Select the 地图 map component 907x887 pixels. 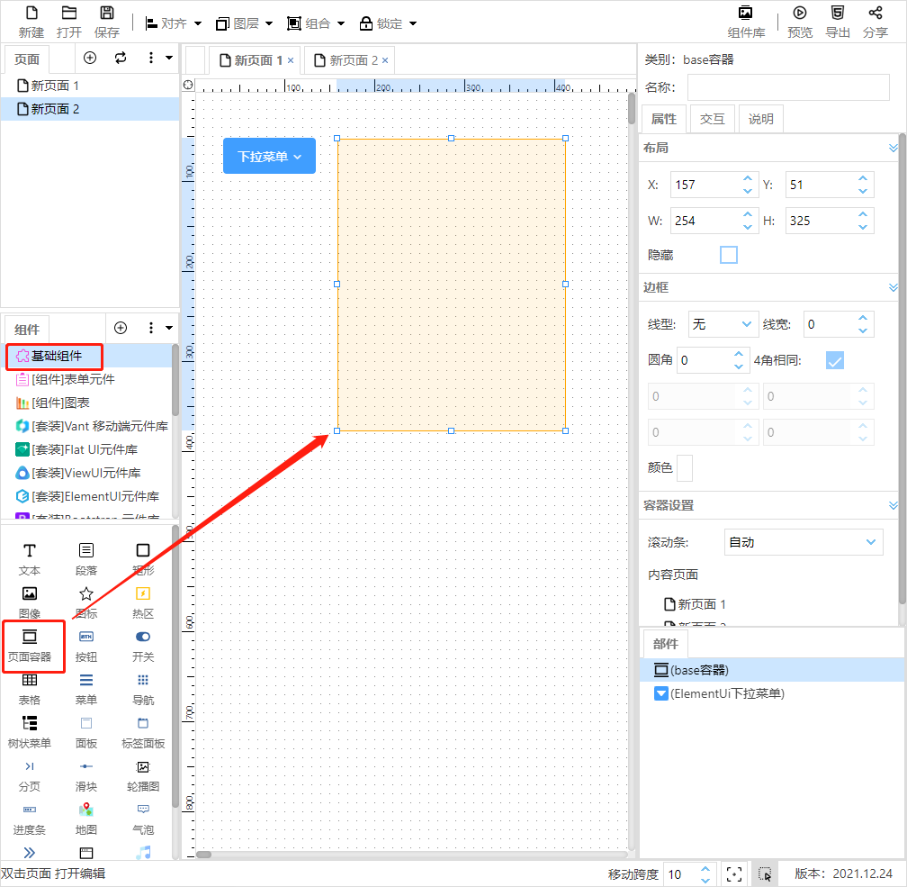point(86,818)
